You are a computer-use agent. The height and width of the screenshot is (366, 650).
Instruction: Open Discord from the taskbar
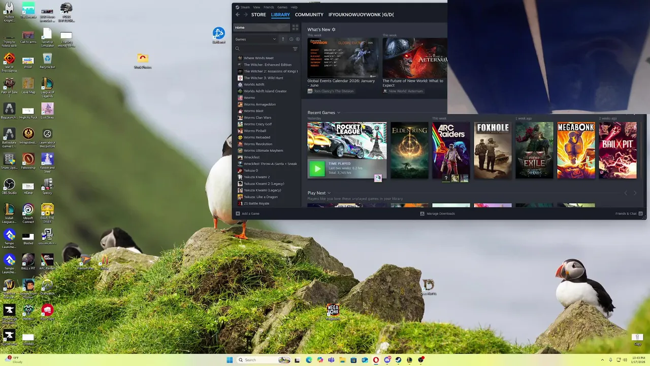click(387, 360)
